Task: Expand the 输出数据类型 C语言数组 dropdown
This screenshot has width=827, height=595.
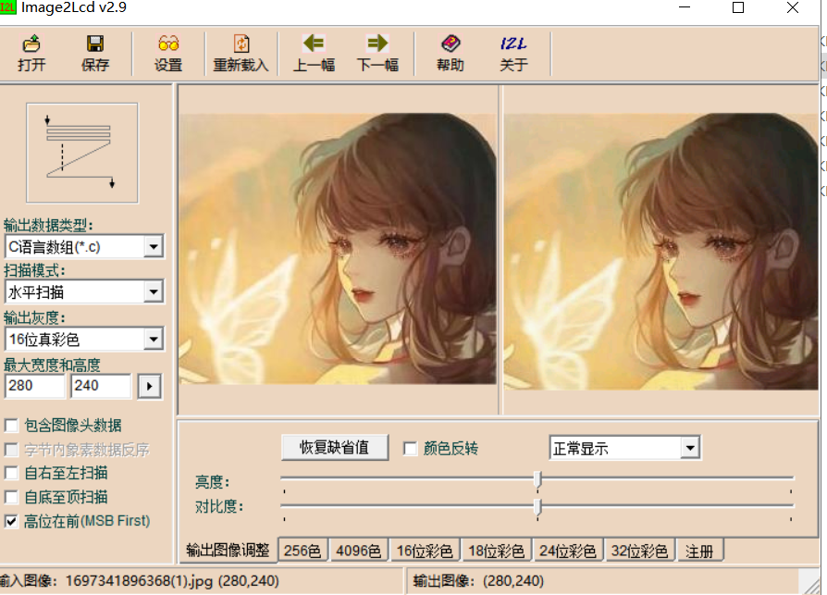Action: 153,246
